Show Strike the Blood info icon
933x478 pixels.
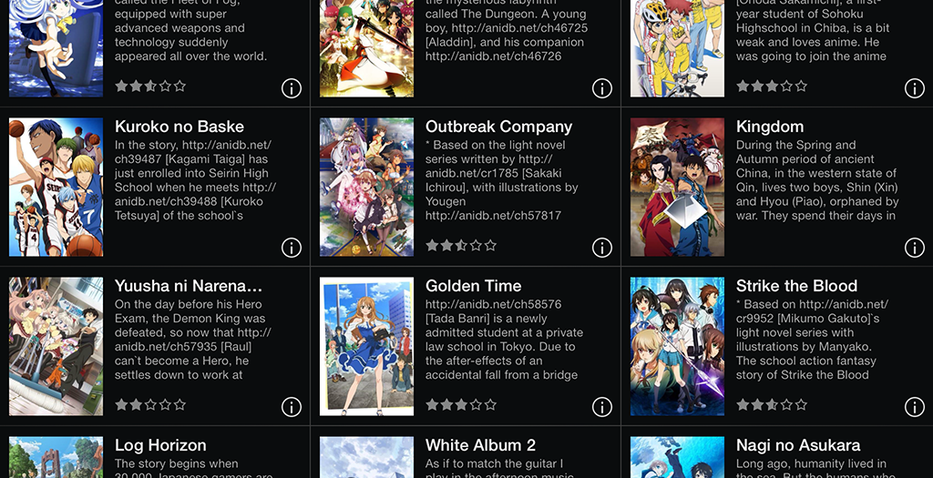(x=915, y=407)
